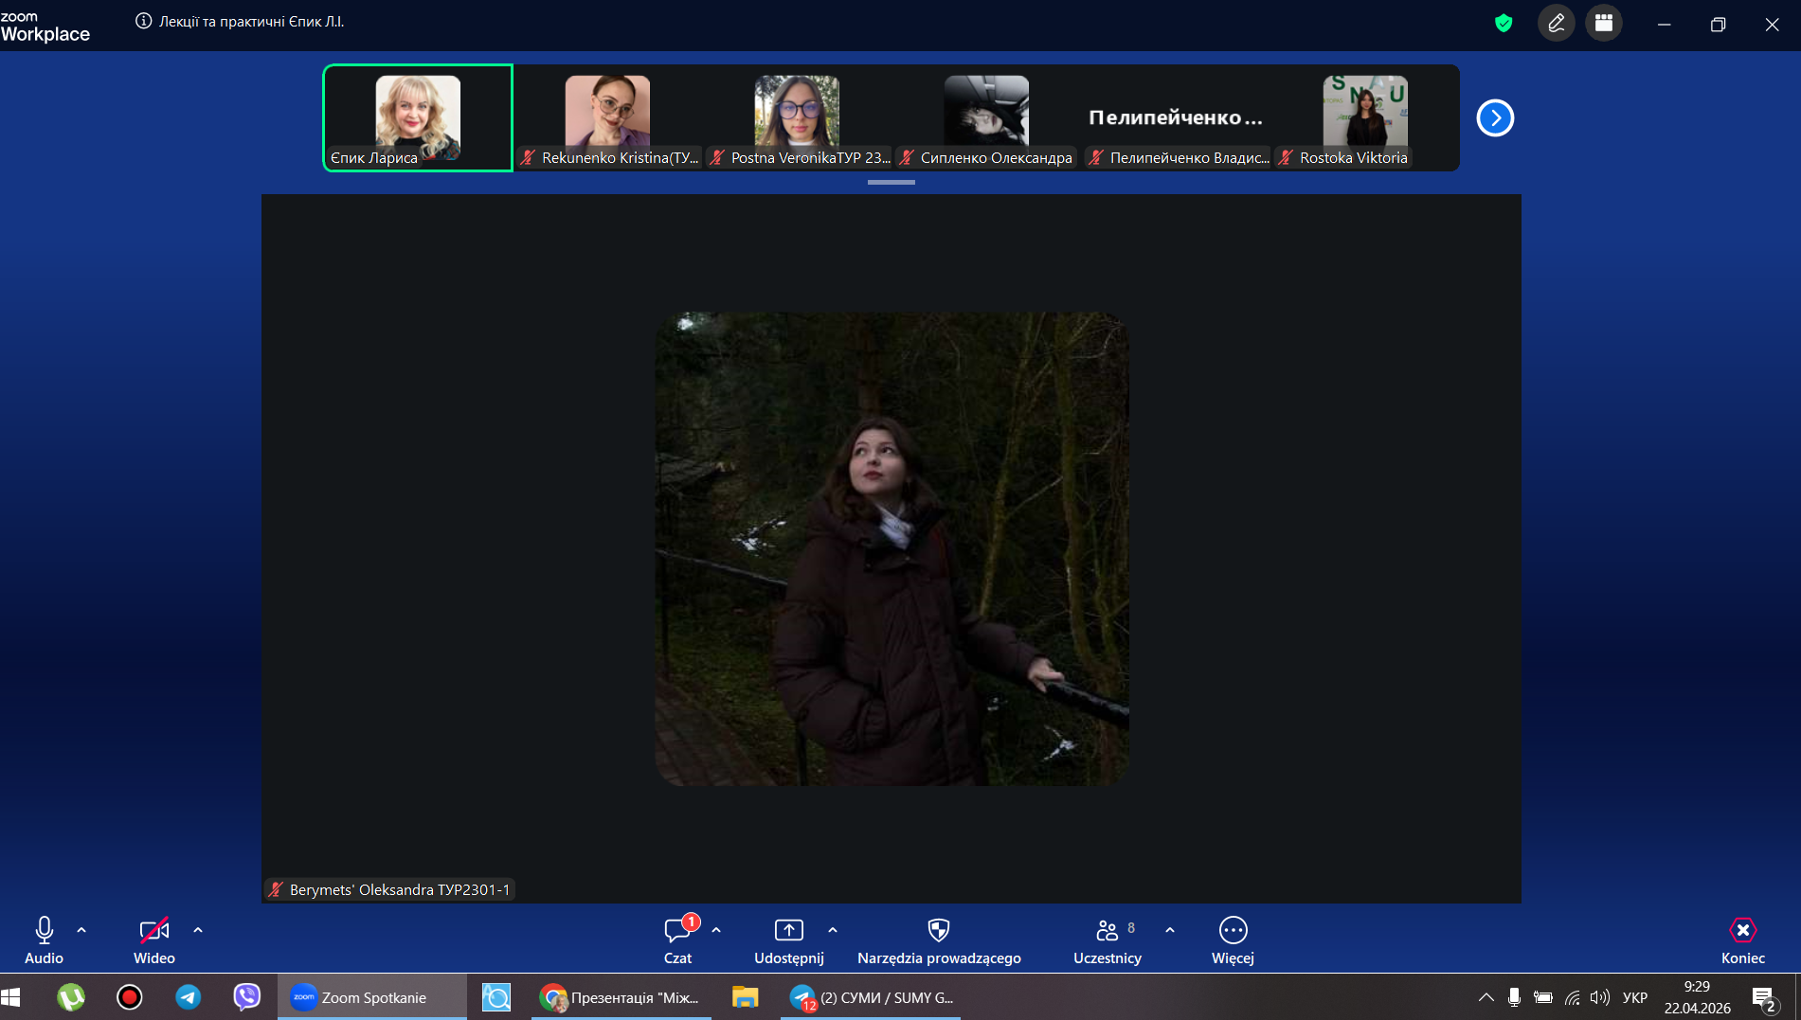Open the Uczestnicy participants list
The height and width of the screenshot is (1020, 1801).
[1107, 932]
